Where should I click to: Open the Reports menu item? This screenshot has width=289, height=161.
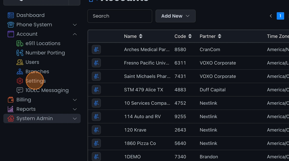click(x=26, y=109)
